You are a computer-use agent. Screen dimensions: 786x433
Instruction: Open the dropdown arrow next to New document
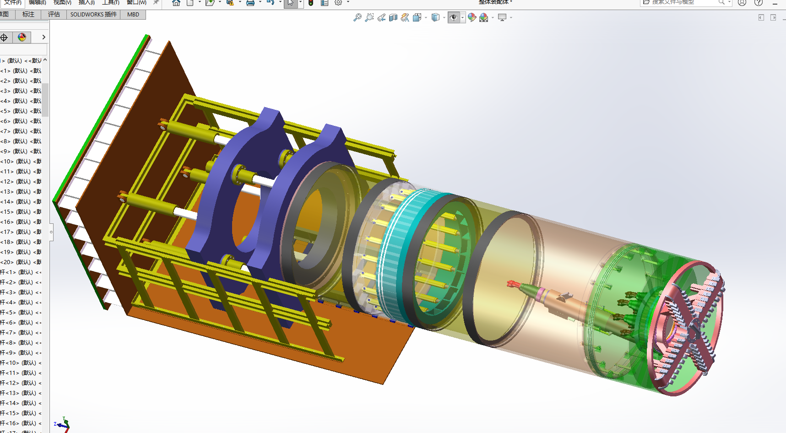(200, 2)
